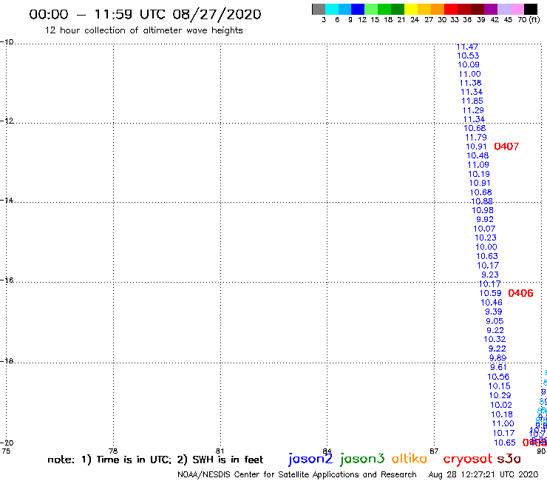Click the wave height value 10.23

tap(486, 238)
